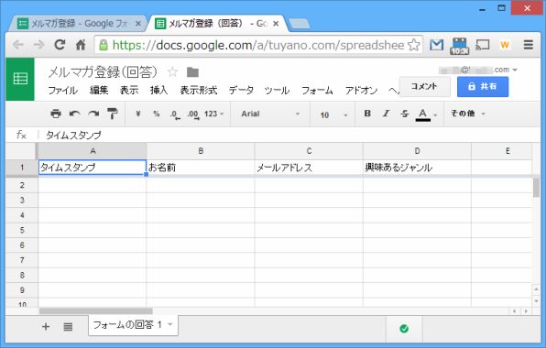Star the メルマガ登録(回答) document

[x=172, y=72]
